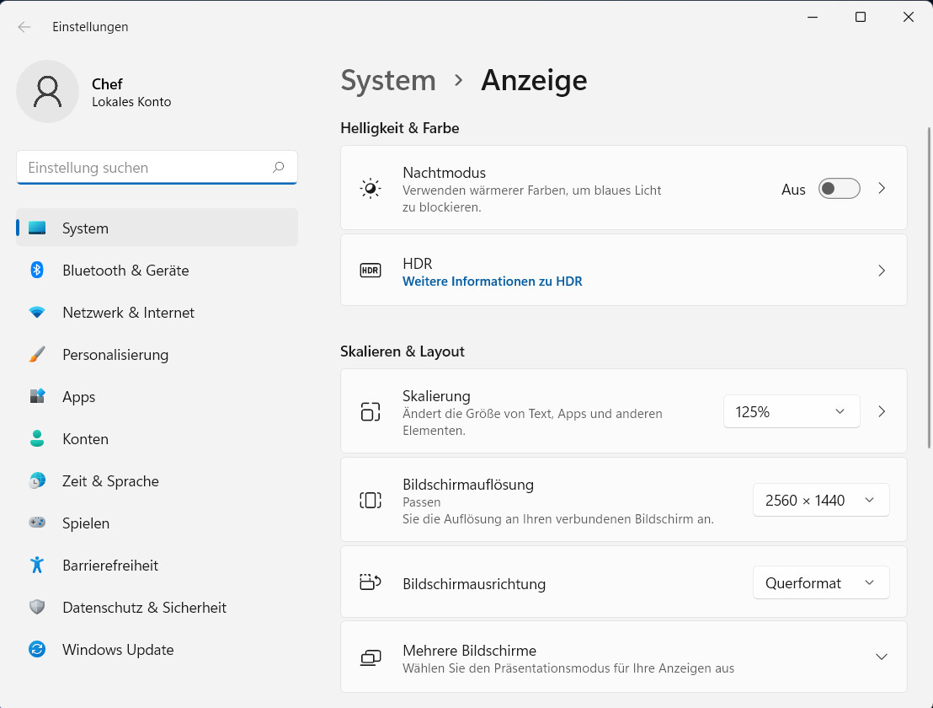Click the Windows Update sync icon
Screen dimensions: 933x708
click(37, 649)
